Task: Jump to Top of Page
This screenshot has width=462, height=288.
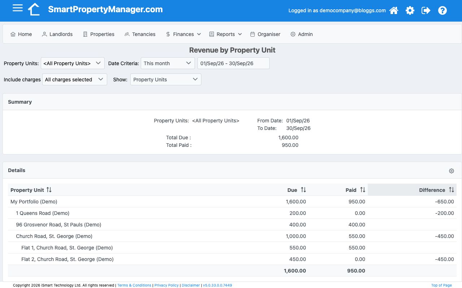Action: 441,285
